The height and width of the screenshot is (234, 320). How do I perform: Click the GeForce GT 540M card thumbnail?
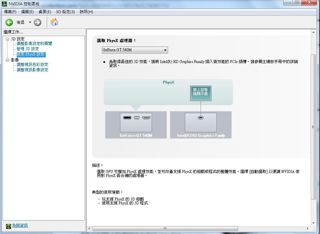coord(136,123)
